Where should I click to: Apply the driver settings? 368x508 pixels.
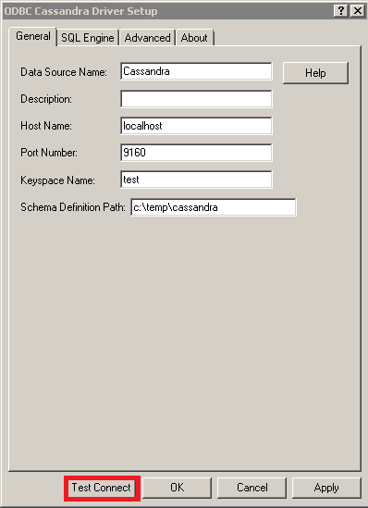click(326, 488)
